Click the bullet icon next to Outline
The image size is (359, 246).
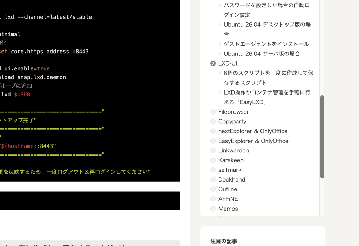pyautogui.click(x=213, y=189)
